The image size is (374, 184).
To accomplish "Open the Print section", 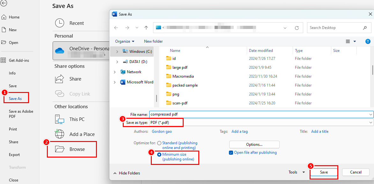I will pos(12,129).
